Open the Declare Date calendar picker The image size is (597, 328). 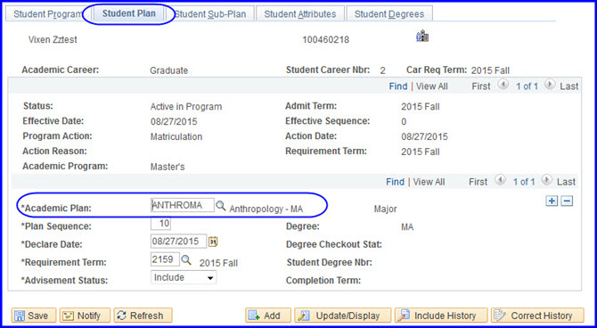point(214,242)
